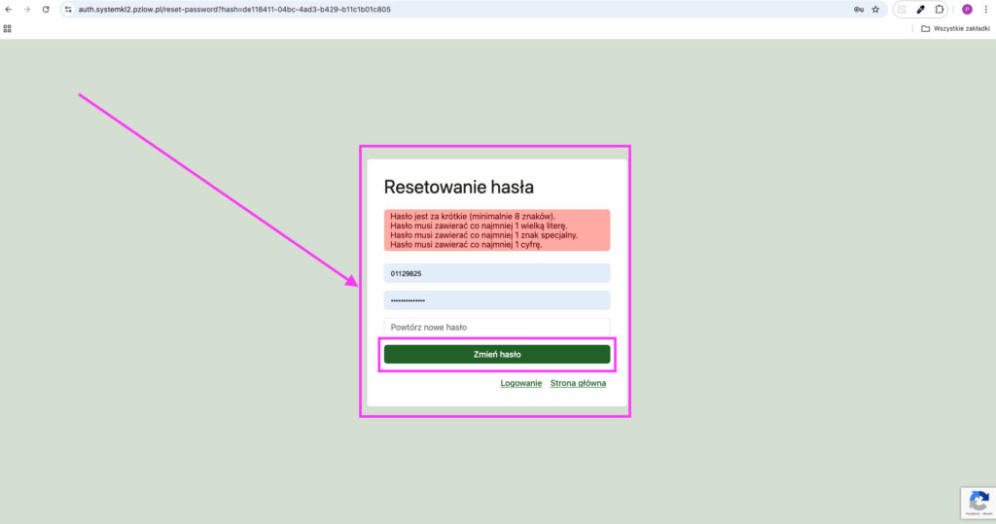The image size is (996, 524).
Task: Click the saved passwords key icon
Action: pos(859,9)
